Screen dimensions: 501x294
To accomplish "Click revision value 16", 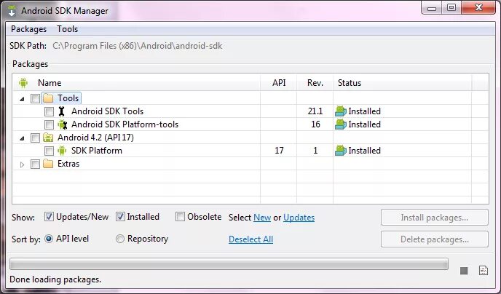I will [x=315, y=124].
